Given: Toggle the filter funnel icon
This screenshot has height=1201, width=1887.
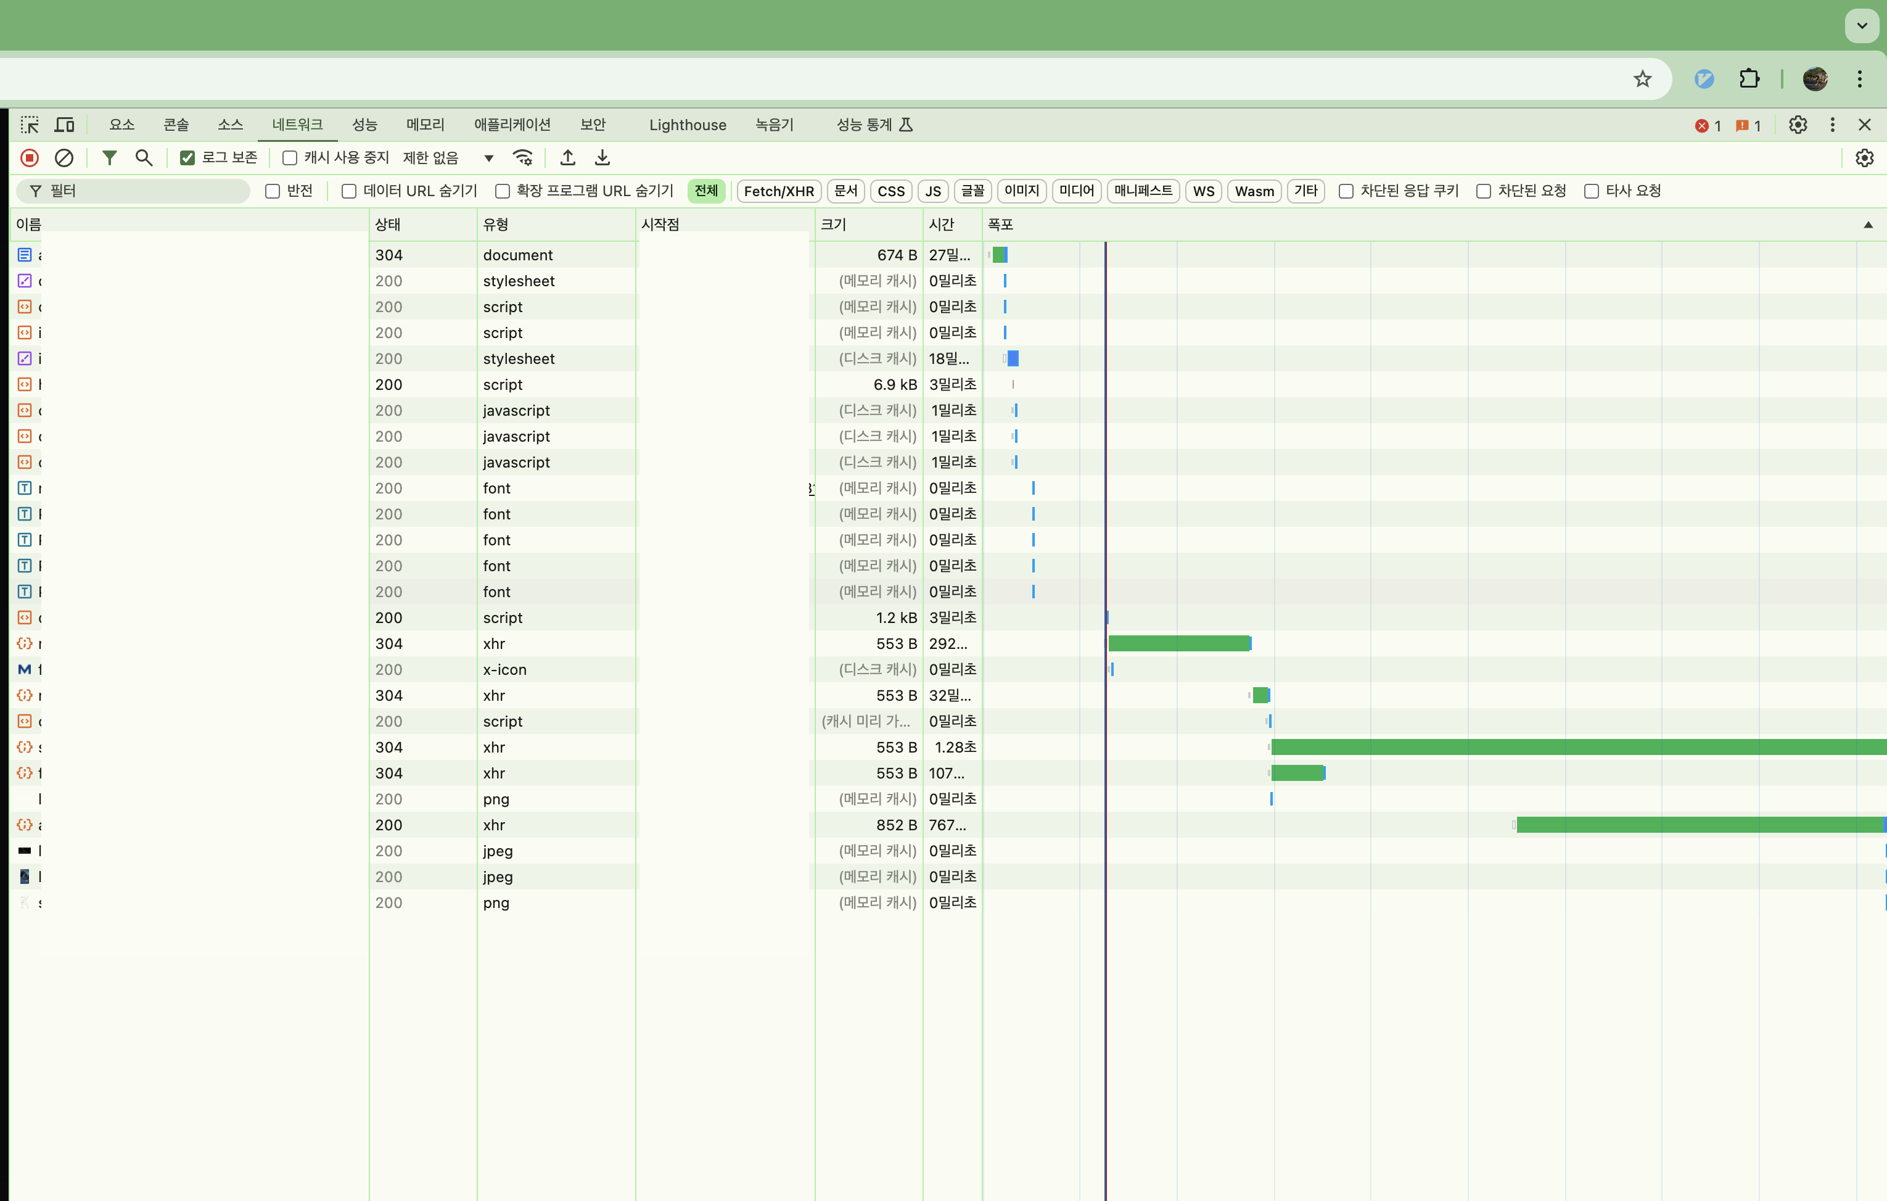Looking at the screenshot, I should (x=110, y=157).
